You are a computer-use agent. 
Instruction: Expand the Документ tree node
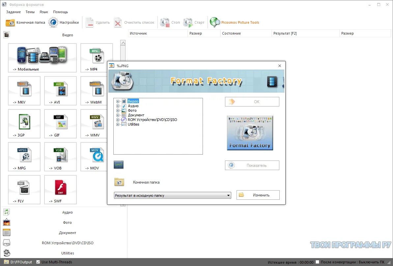pyautogui.click(x=118, y=115)
